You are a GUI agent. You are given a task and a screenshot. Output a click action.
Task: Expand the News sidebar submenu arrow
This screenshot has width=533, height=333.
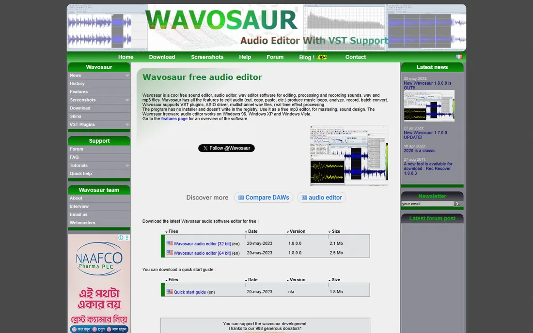point(127,76)
